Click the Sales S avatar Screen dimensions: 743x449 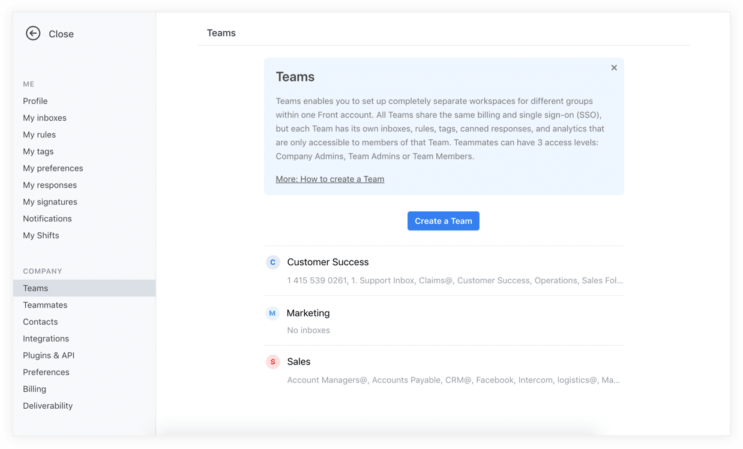tap(273, 362)
